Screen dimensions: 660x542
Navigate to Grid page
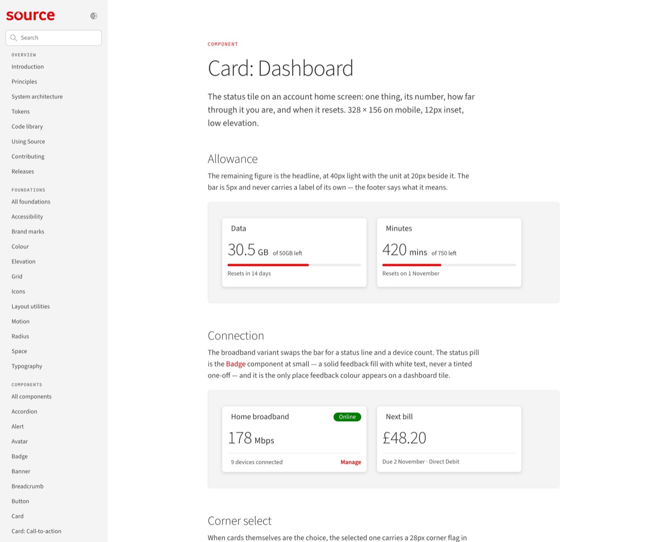pos(17,276)
